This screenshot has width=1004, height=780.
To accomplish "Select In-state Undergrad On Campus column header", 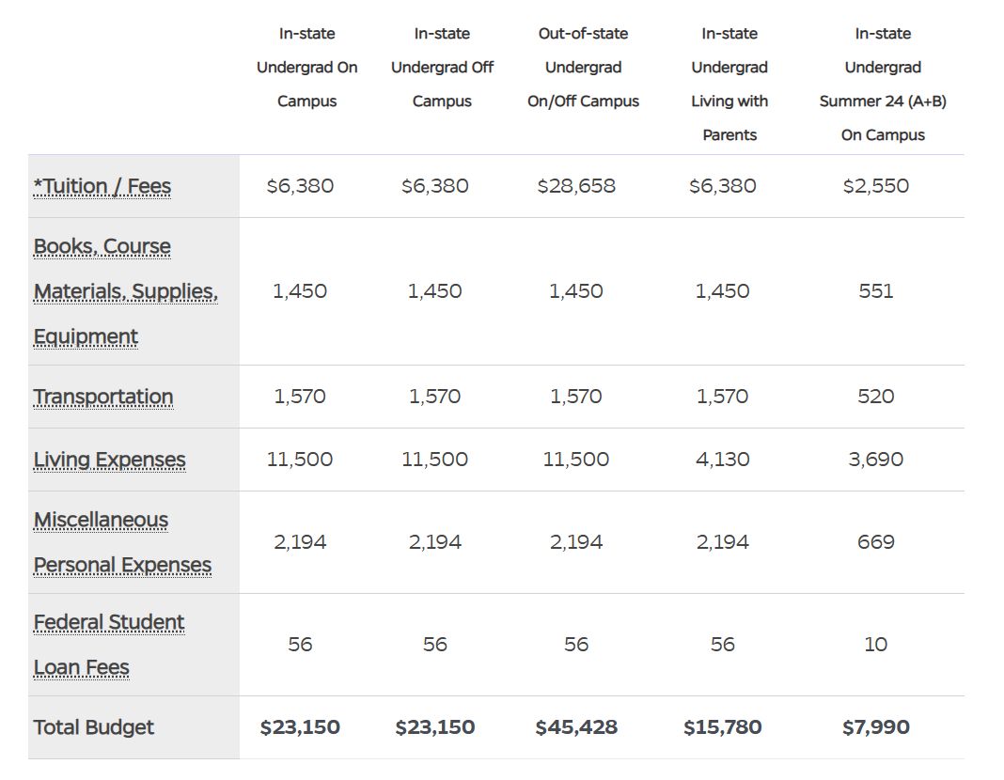I will click(x=306, y=68).
